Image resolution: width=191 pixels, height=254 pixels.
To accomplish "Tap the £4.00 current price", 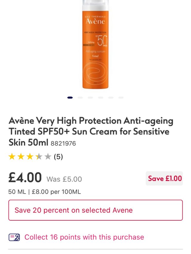I will pos(25,177).
